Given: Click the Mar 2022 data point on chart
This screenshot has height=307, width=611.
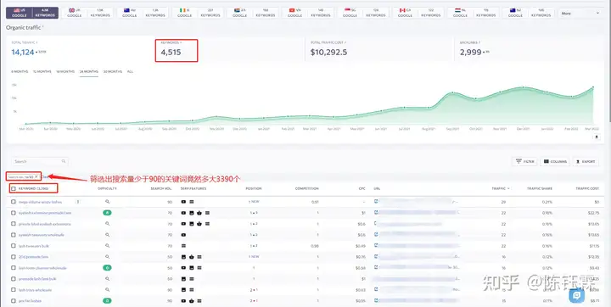Looking at the screenshot, I should 593,87.
